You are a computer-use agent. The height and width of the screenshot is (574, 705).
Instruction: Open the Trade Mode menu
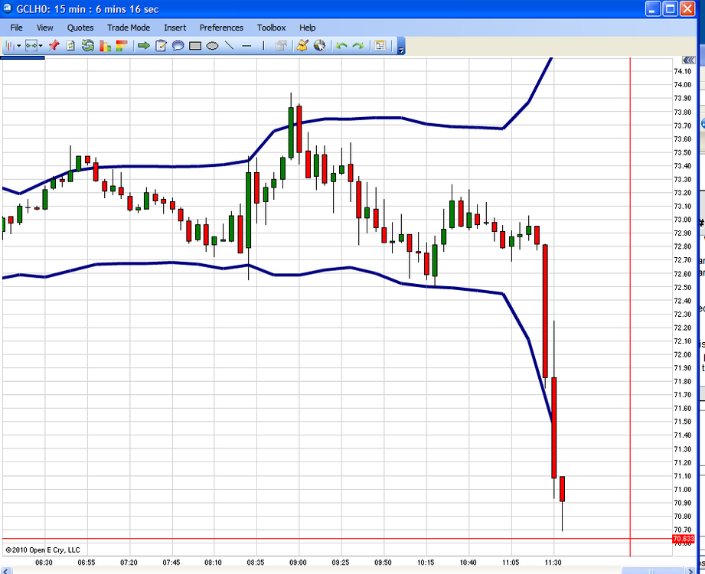[x=129, y=28]
